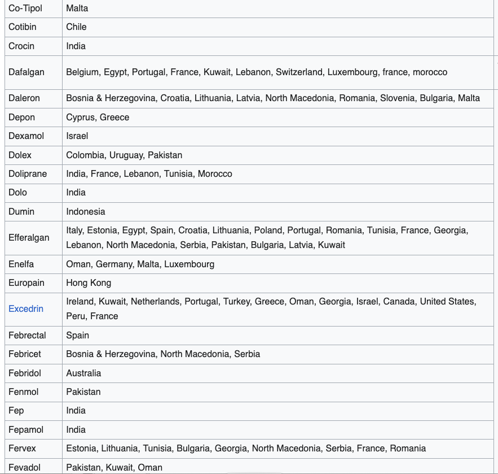Click the Daleron countries list
The image size is (498, 474).
pos(273,98)
